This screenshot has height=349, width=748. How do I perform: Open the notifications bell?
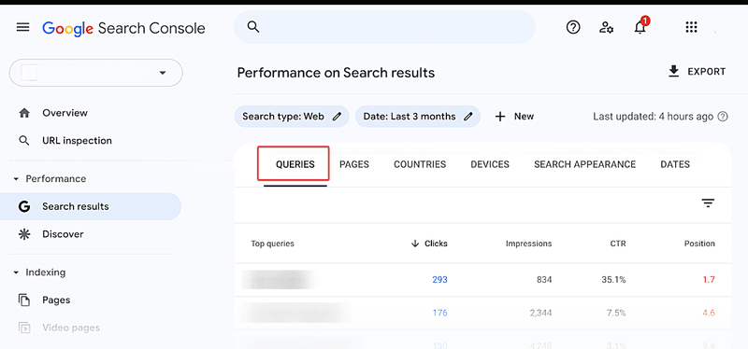640,27
